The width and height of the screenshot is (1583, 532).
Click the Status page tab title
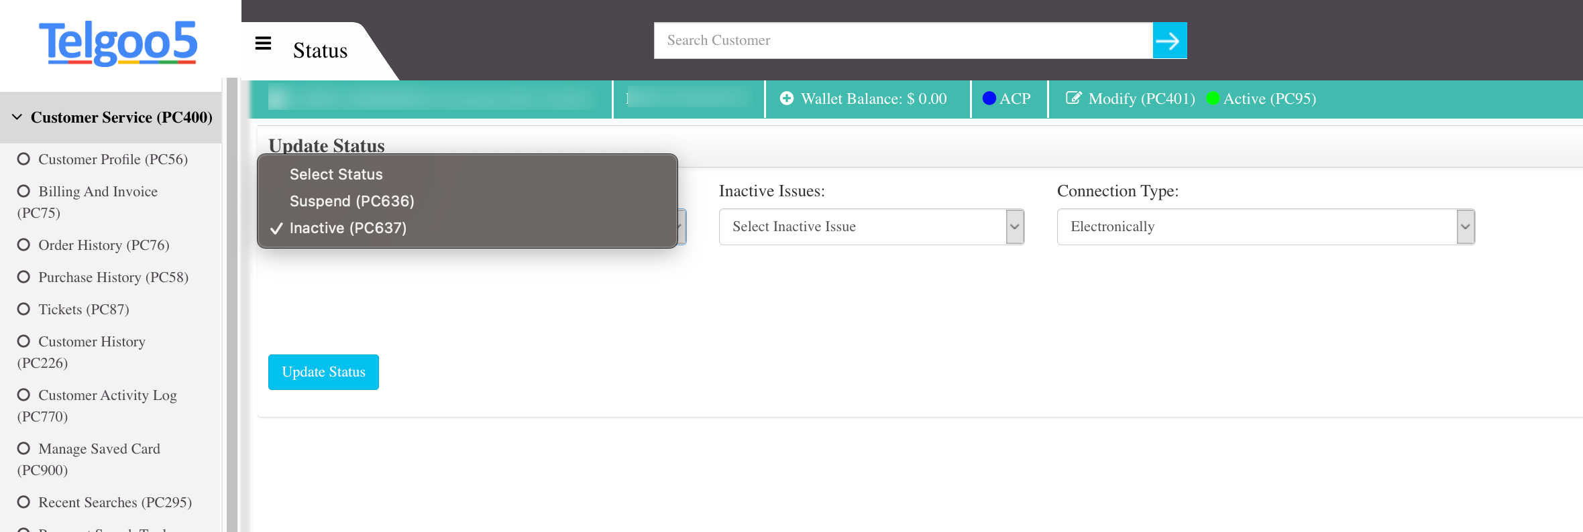pos(320,51)
